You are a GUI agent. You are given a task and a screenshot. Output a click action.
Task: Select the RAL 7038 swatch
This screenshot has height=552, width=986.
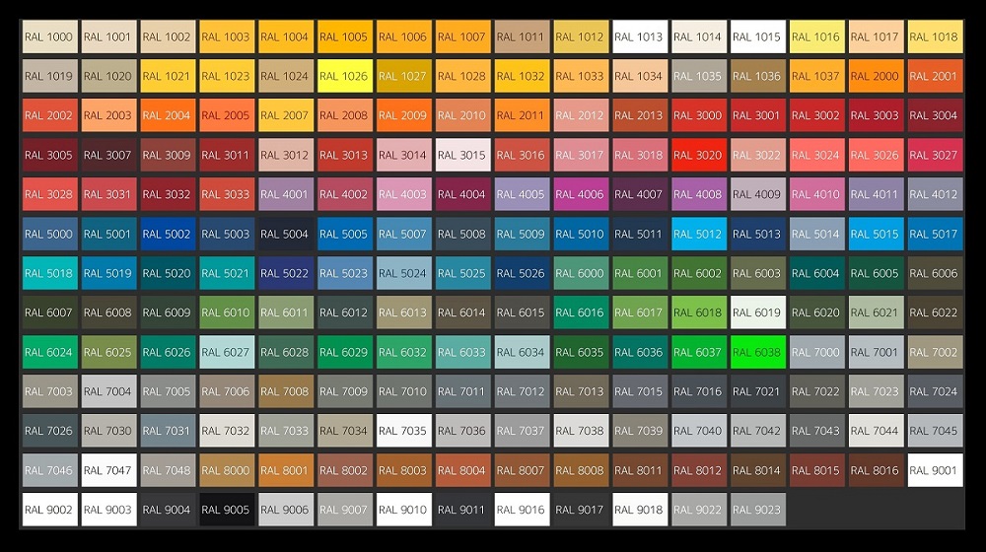coord(581,431)
